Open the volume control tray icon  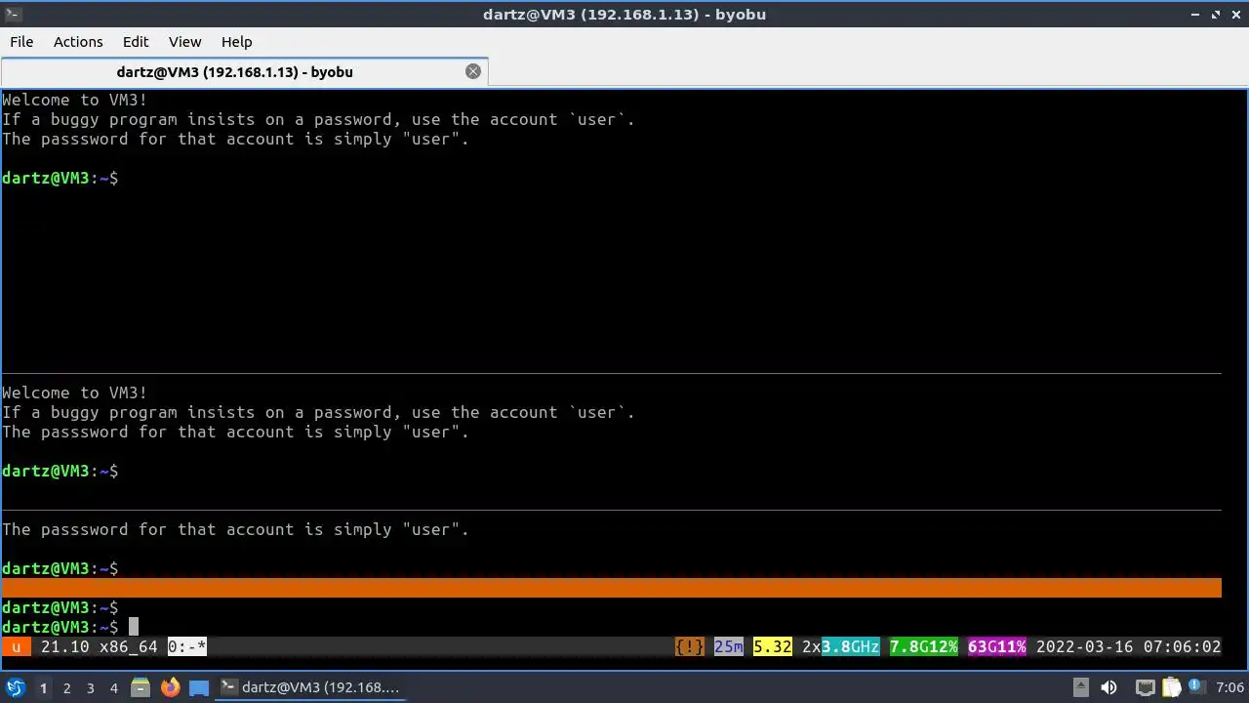coord(1108,687)
